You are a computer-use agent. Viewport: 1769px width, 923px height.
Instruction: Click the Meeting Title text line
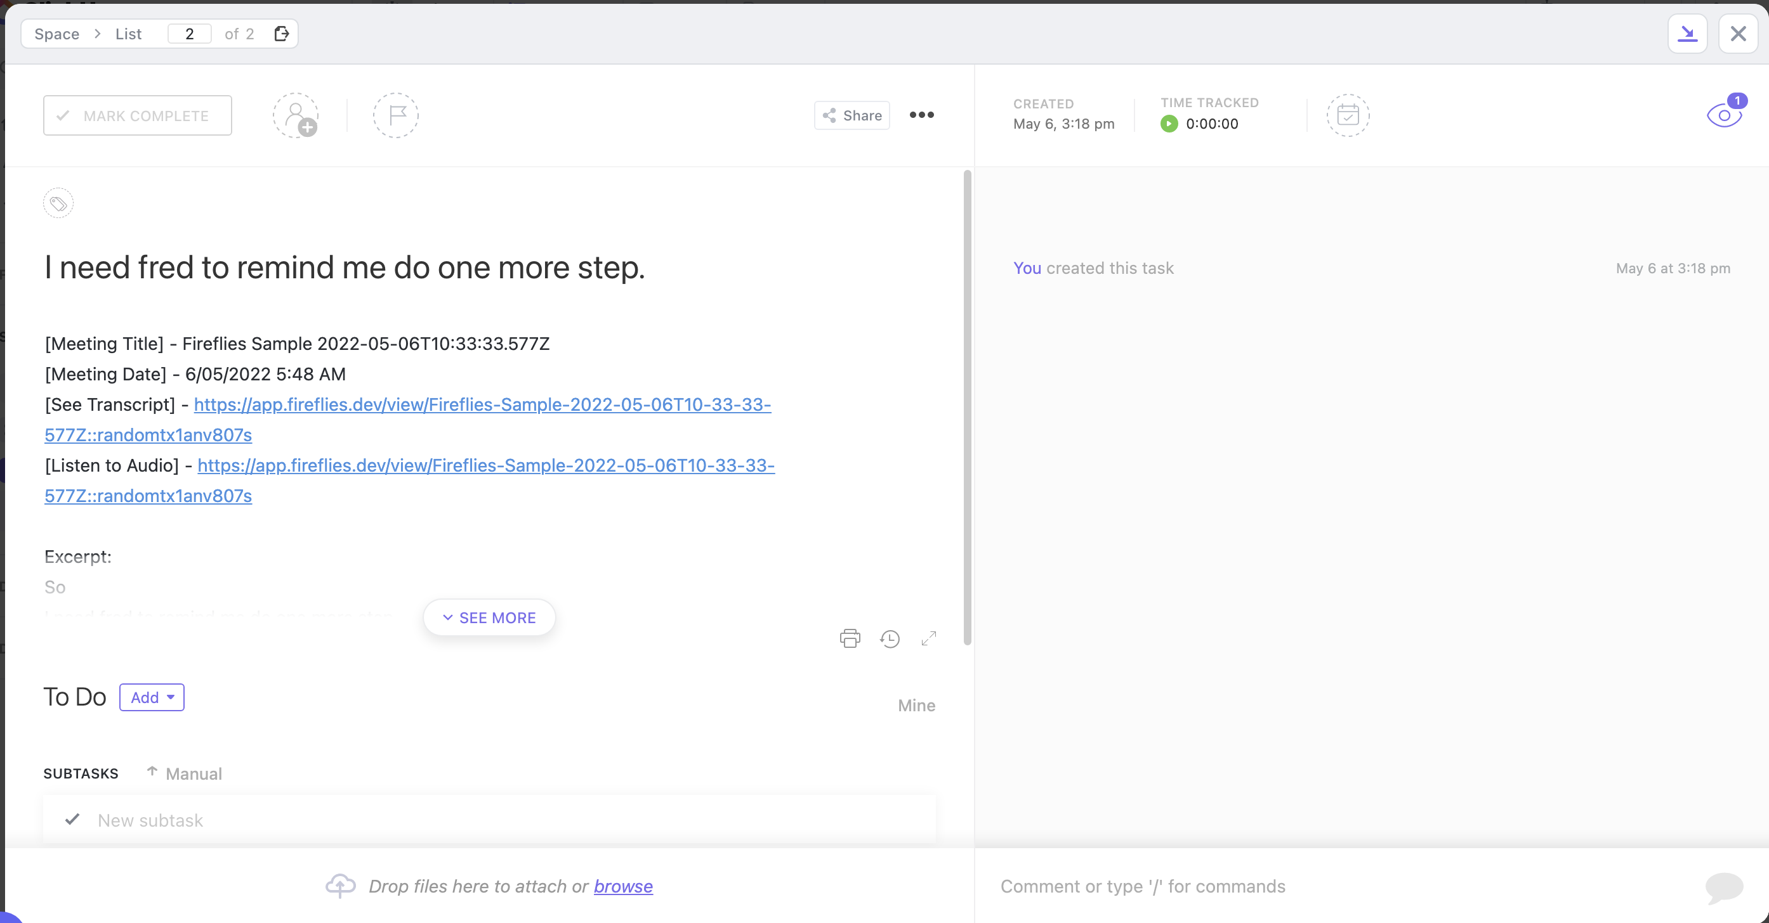tap(297, 343)
